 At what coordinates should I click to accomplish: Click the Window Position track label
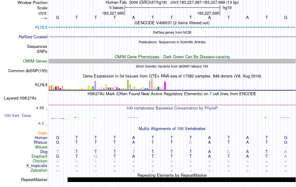click(x=32, y=2)
